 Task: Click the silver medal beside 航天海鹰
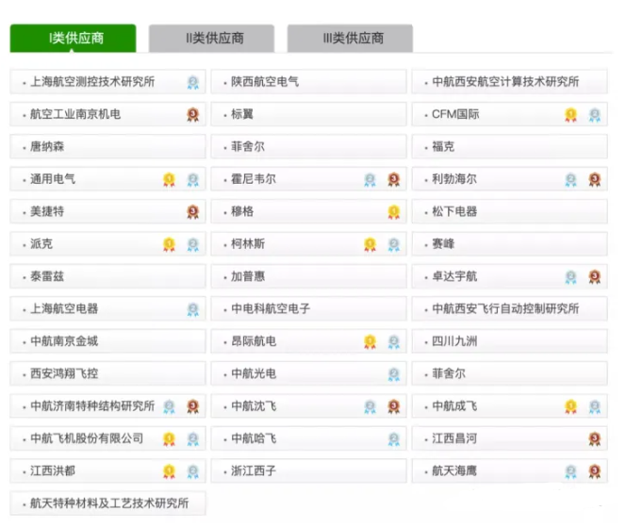click(x=571, y=471)
